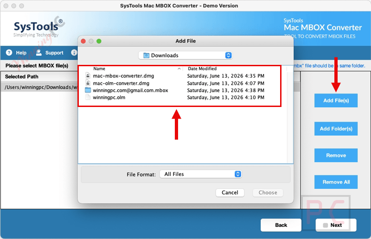Click the Downloads folder icon in location popup

(147, 55)
